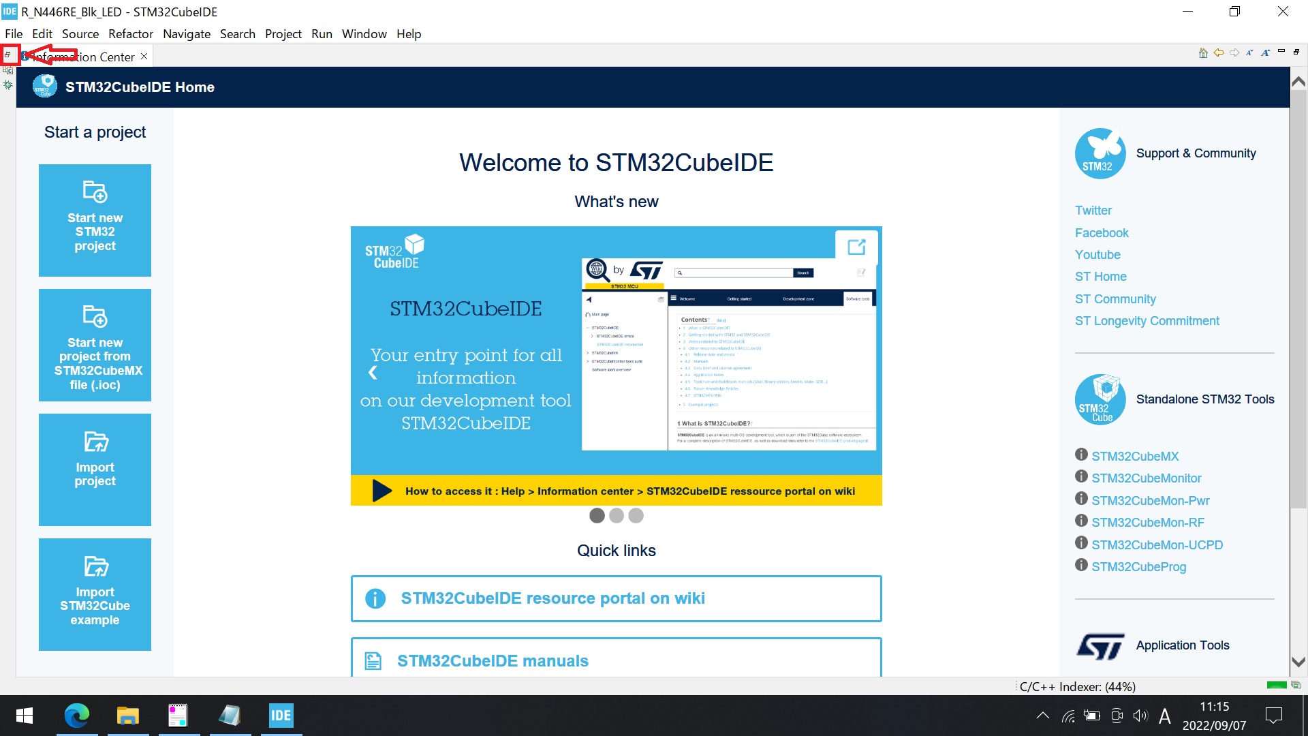Open the What's new slide in external window

tap(856, 247)
